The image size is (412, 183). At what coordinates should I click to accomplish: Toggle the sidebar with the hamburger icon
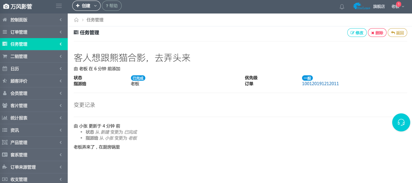click(59, 5)
